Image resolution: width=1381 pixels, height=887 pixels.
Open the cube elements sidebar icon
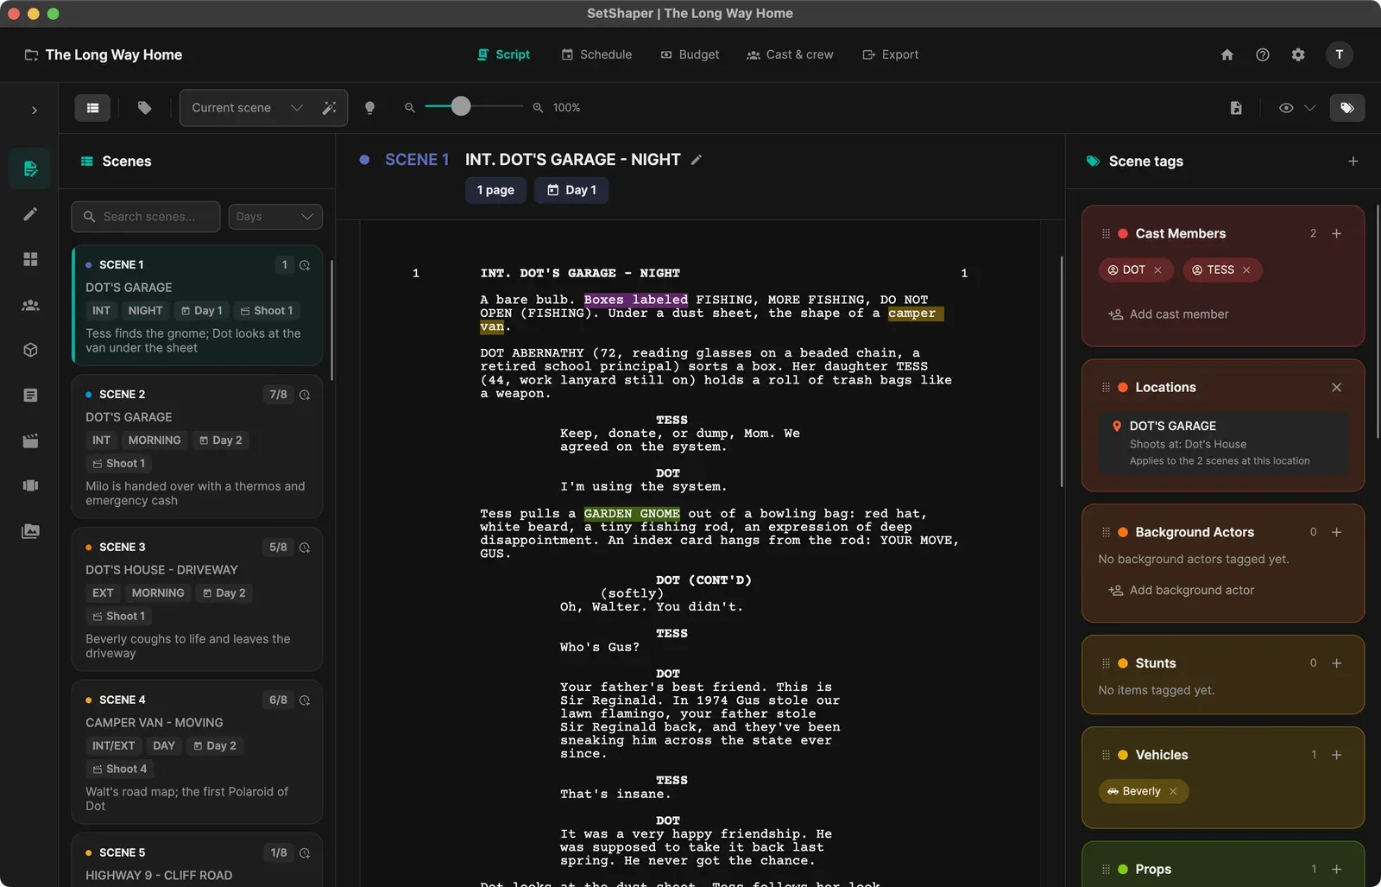[x=30, y=350]
